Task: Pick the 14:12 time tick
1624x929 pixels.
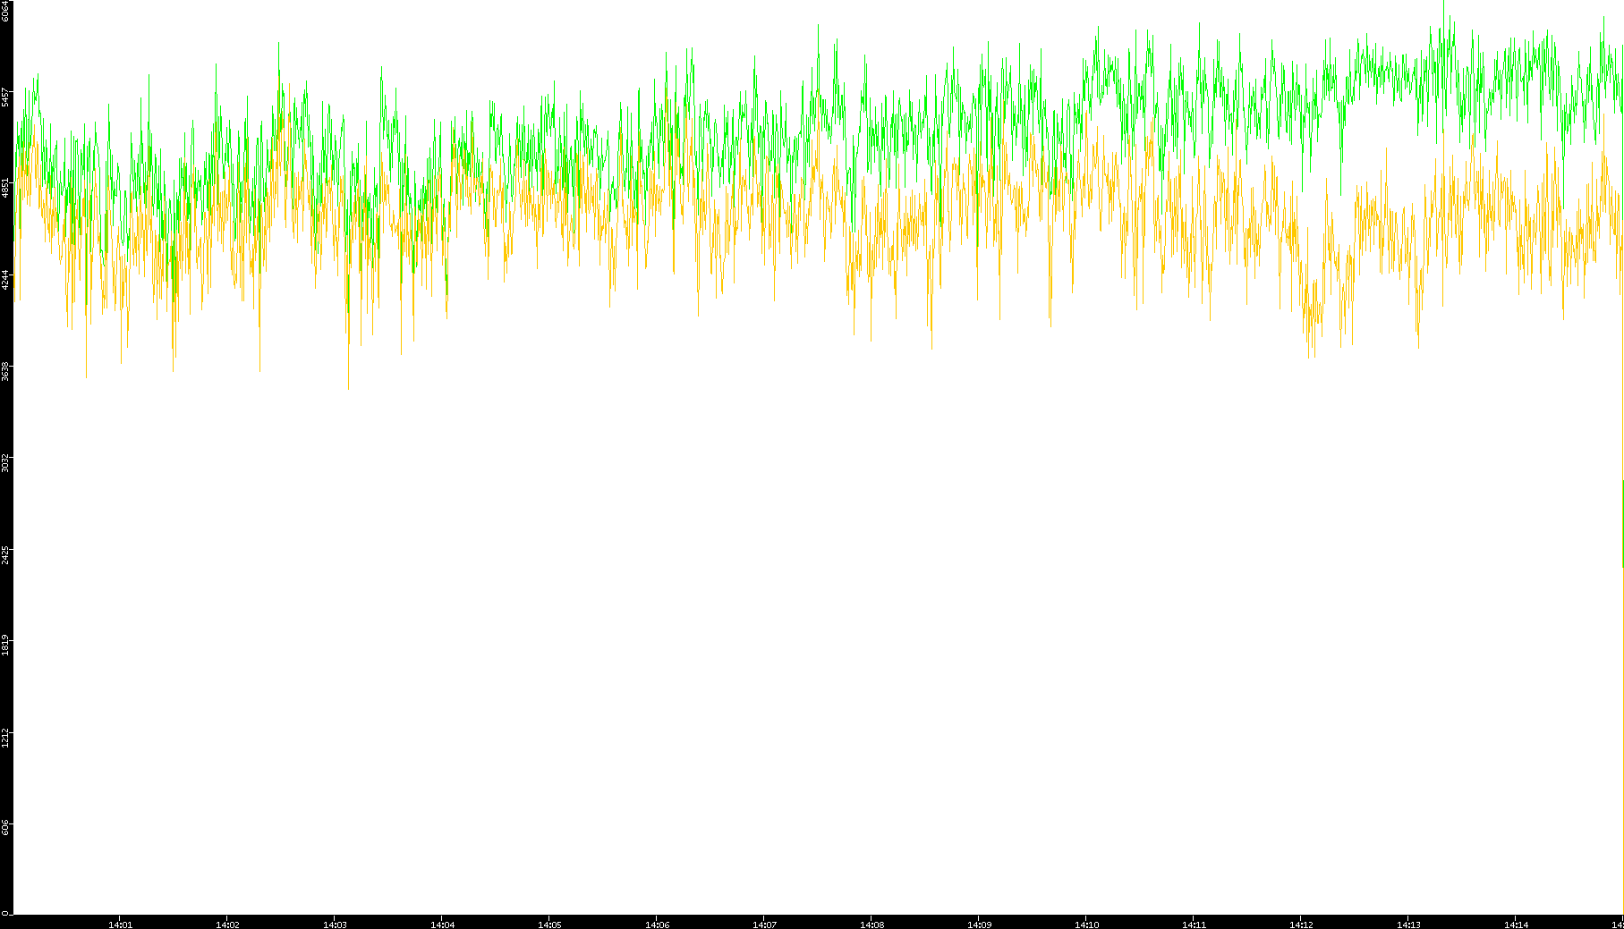Action: click(x=1301, y=925)
